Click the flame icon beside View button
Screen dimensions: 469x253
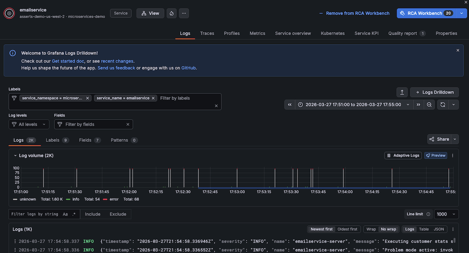click(x=172, y=13)
